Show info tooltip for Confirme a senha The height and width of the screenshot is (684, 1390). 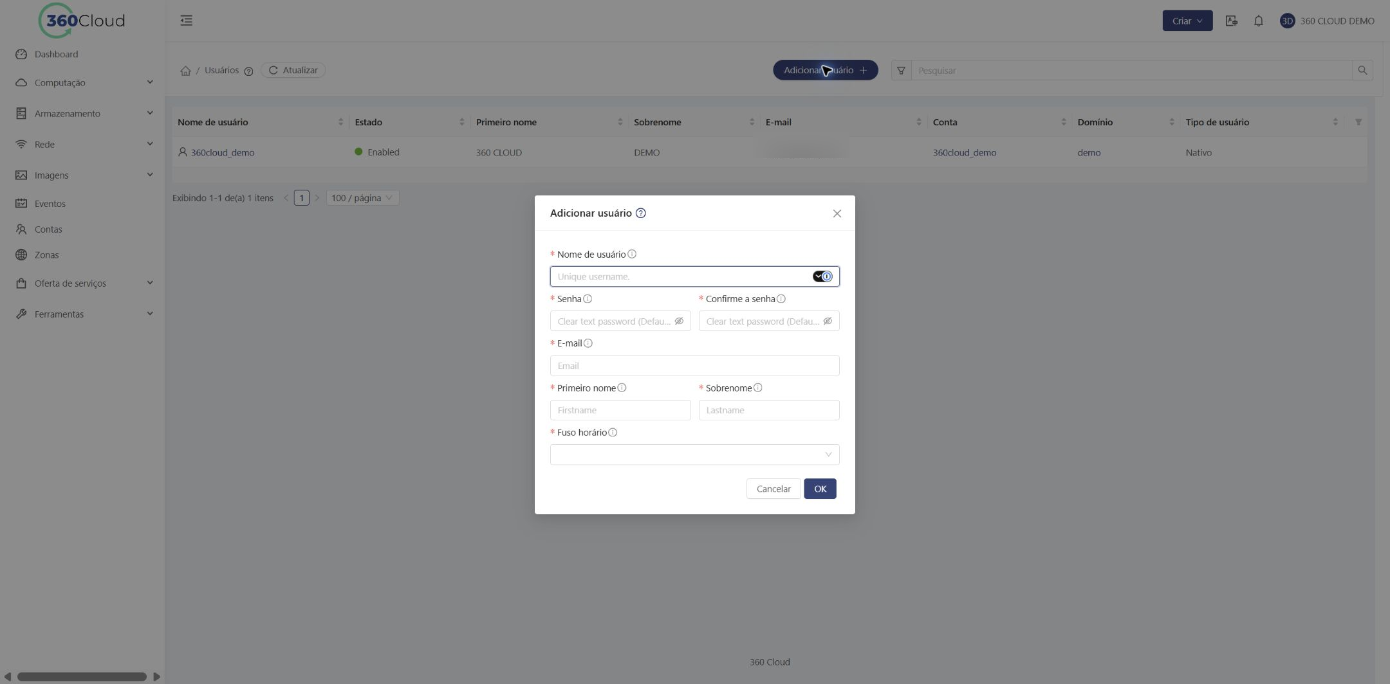coord(781,298)
